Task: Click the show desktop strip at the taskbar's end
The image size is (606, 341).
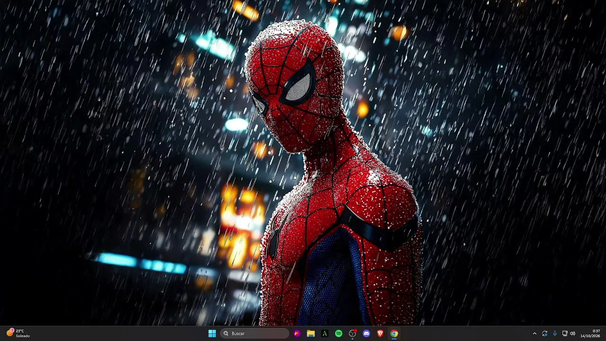Action: point(605,333)
